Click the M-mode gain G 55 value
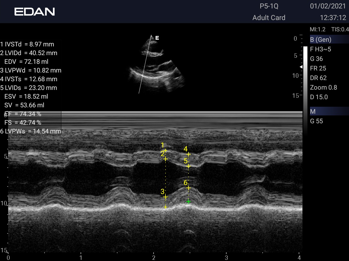Screen dimensions: 349x261 316,121
